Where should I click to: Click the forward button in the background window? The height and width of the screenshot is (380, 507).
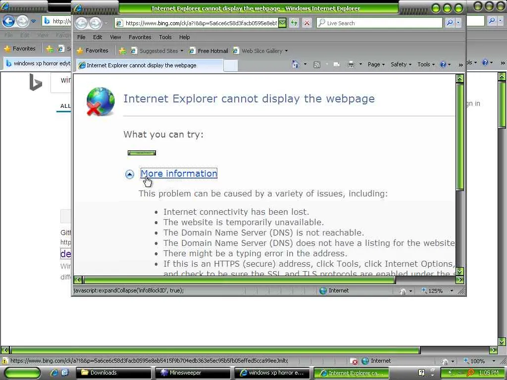tap(22, 21)
